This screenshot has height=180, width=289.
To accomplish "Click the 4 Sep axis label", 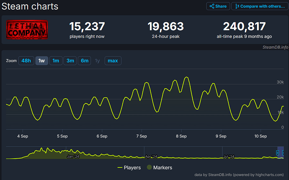I will tap(23, 136).
